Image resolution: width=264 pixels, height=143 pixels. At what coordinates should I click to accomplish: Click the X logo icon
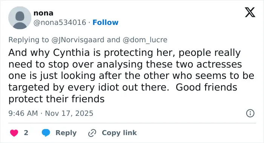(250, 12)
